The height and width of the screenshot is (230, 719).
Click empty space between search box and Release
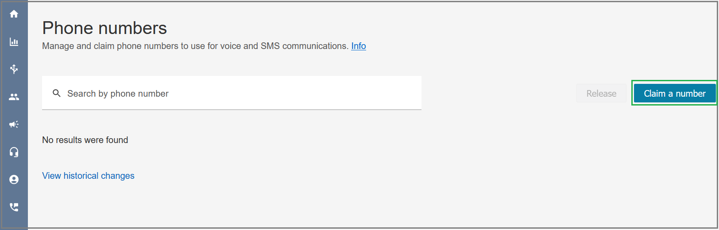(x=499, y=93)
